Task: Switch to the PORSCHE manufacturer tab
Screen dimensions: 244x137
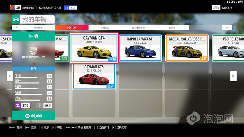Action: point(72,28)
